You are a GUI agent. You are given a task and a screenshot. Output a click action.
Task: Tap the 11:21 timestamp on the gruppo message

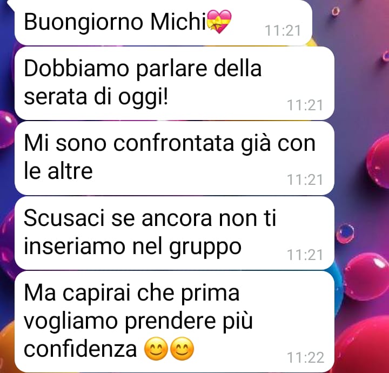(305, 255)
